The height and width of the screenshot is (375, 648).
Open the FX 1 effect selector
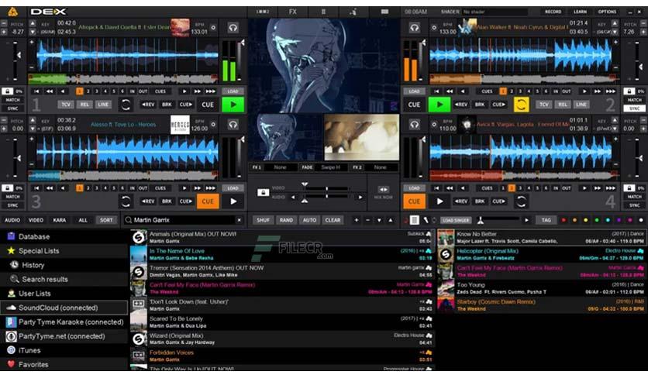pos(280,167)
